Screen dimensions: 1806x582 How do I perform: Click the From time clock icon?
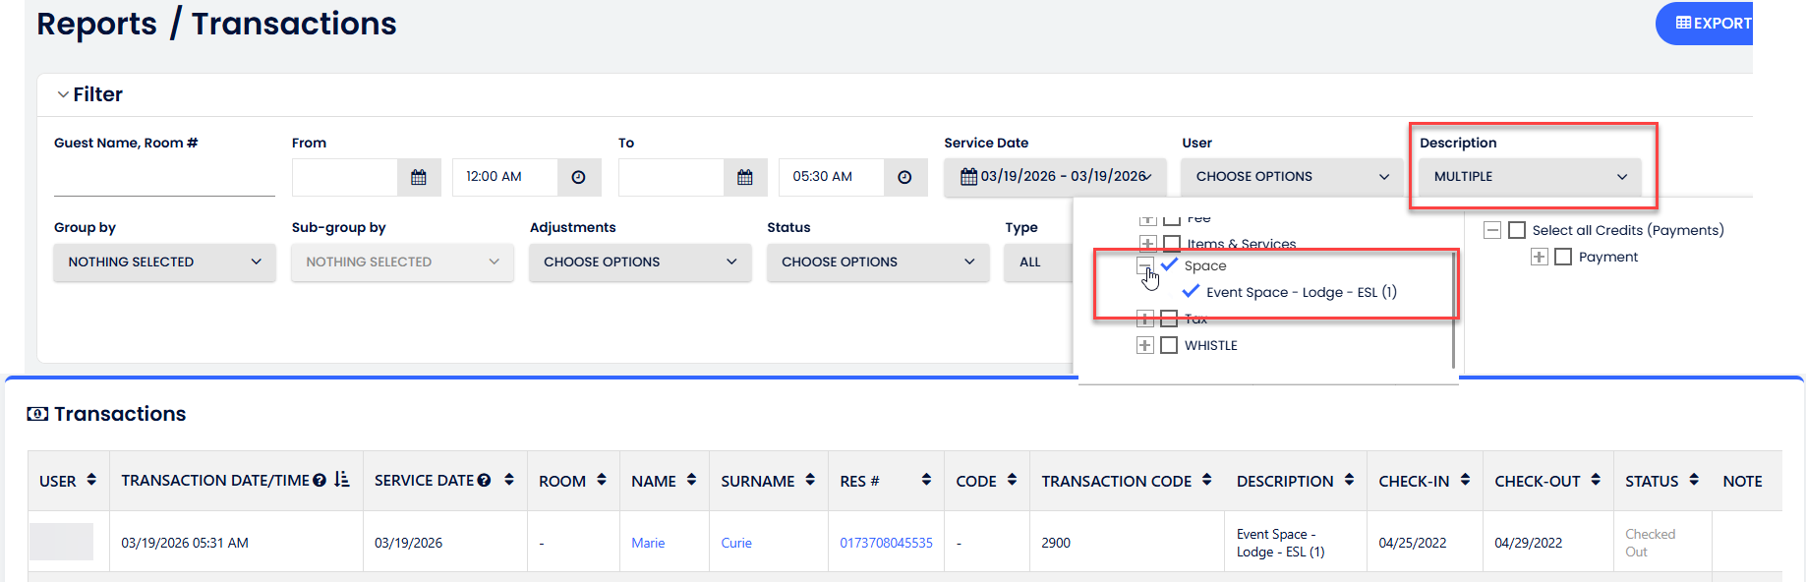(578, 177)
